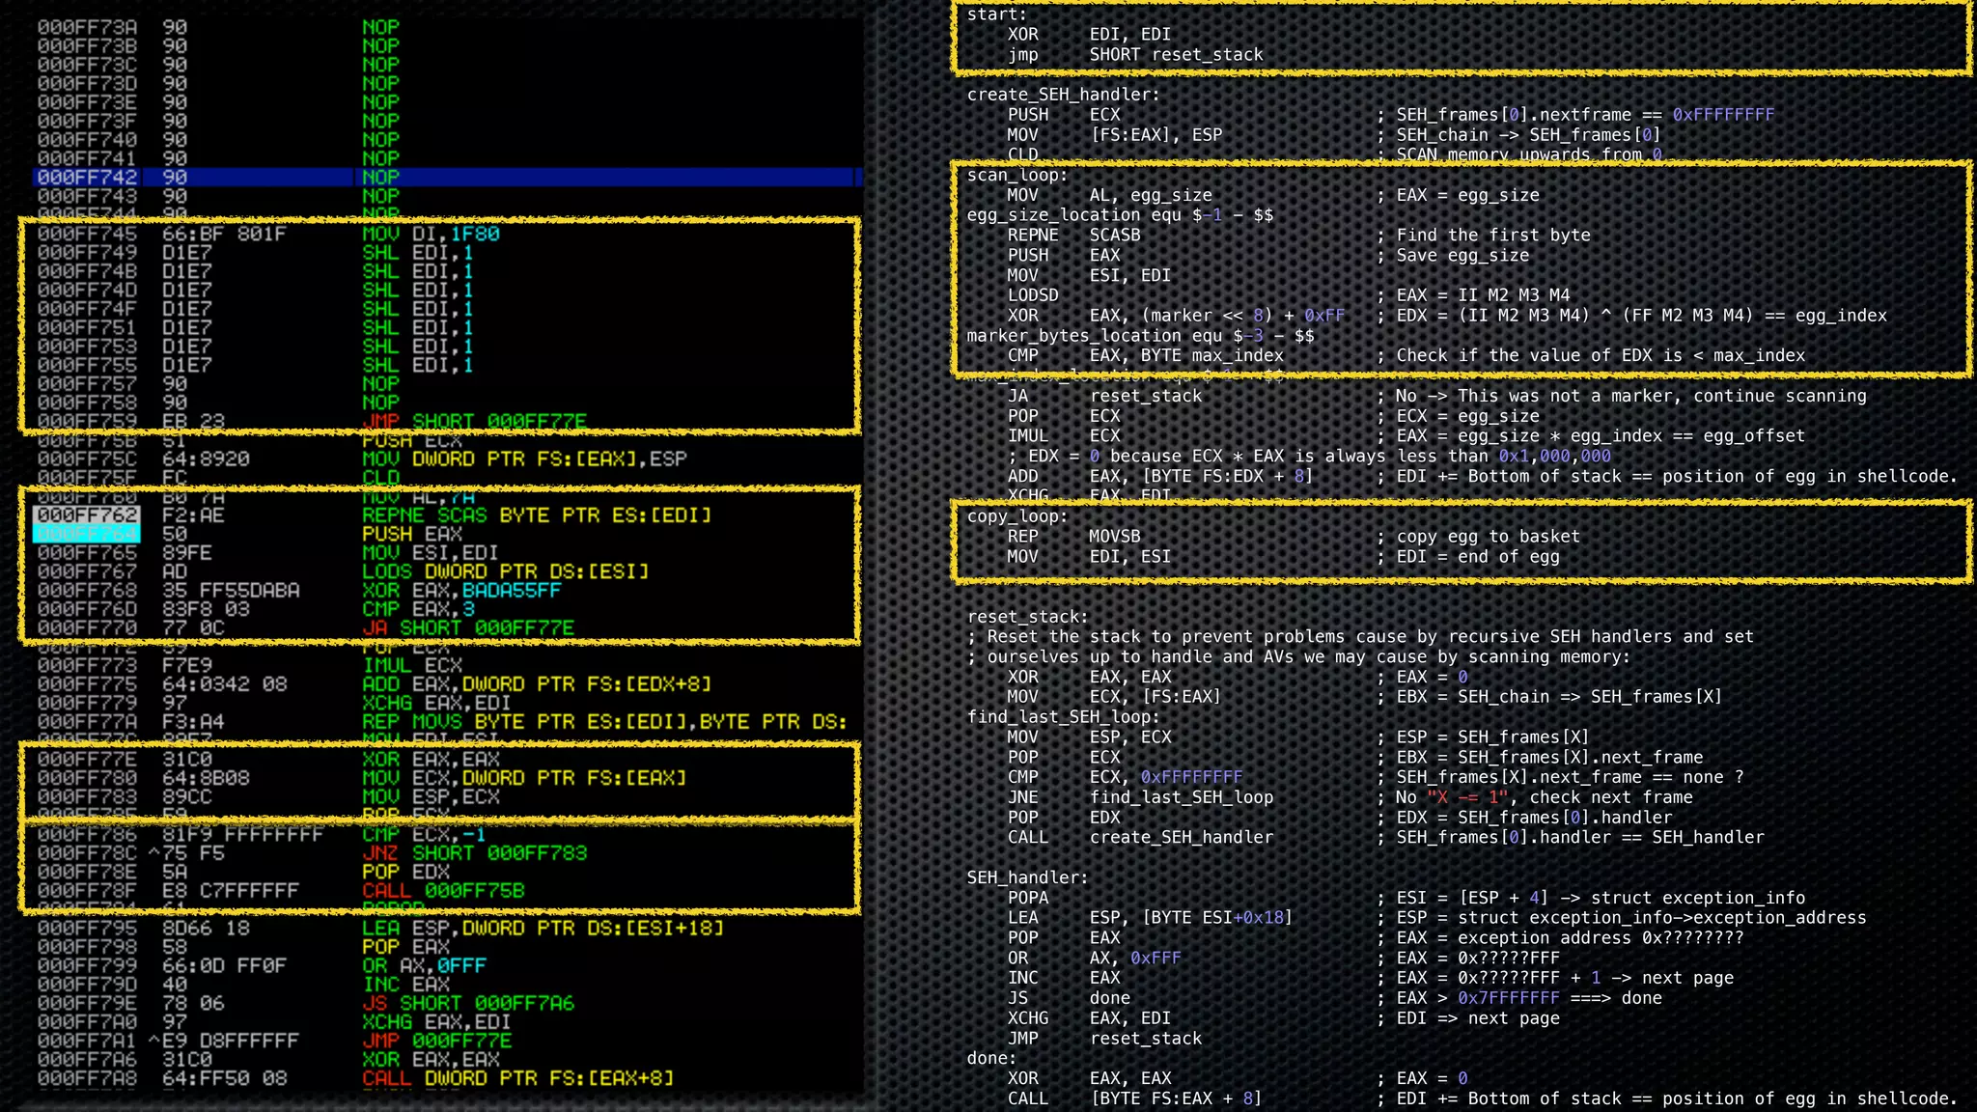Click 'MOV [FS:EAX], ESP' source line
The height and width of the screenshot is (1112, 1977).
tap(1115, 135)
